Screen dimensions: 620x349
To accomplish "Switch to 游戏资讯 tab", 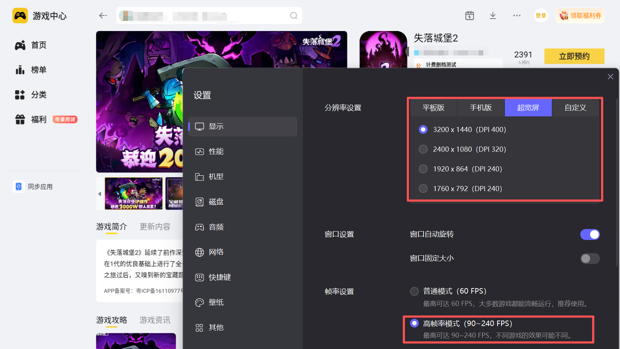I will 155,320.
